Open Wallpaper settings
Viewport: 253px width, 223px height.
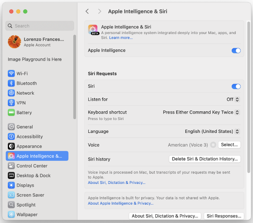[37, 214]
